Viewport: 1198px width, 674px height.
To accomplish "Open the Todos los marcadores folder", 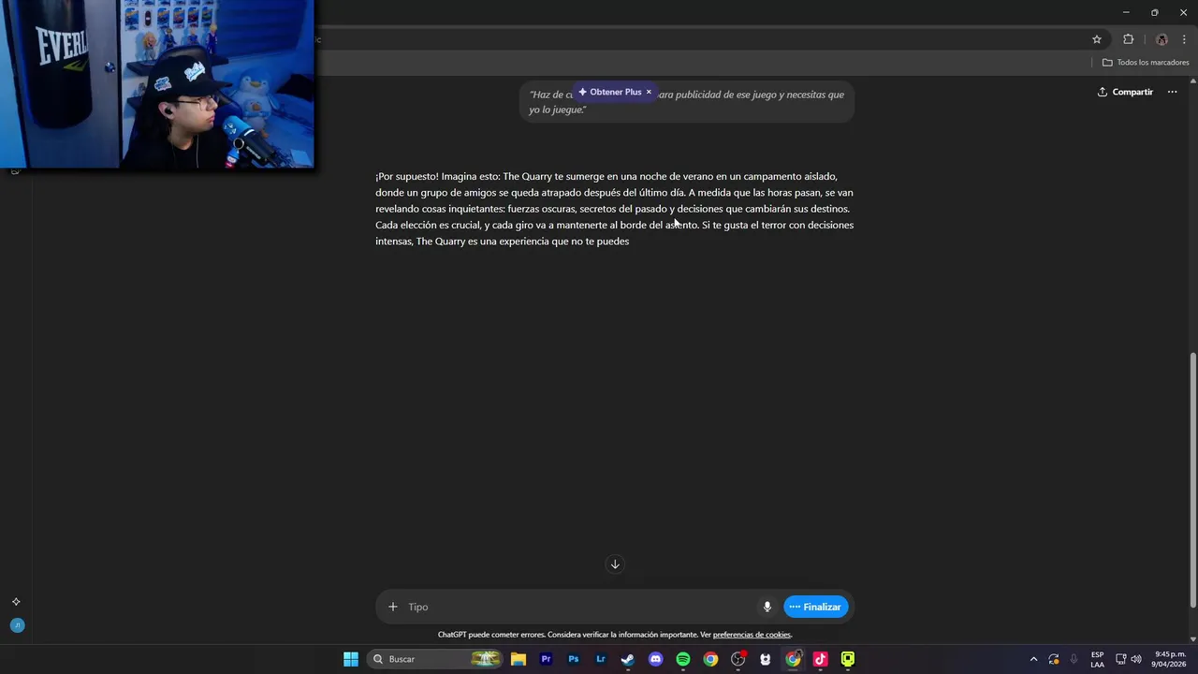I will [1146, 63].
